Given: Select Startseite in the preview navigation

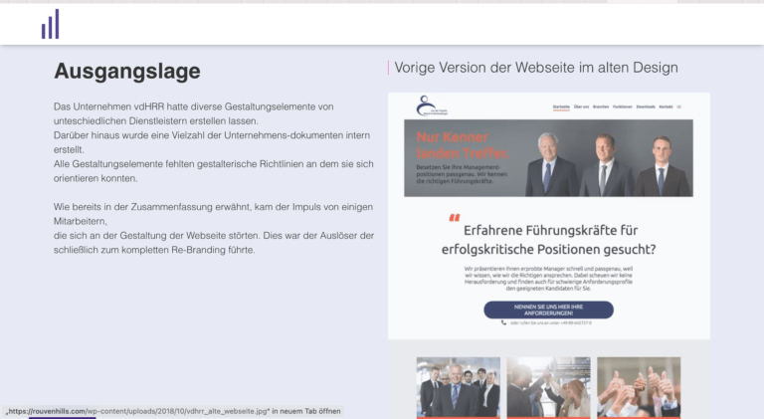Looking at the screenshot, I should click(x=562, y=106).
